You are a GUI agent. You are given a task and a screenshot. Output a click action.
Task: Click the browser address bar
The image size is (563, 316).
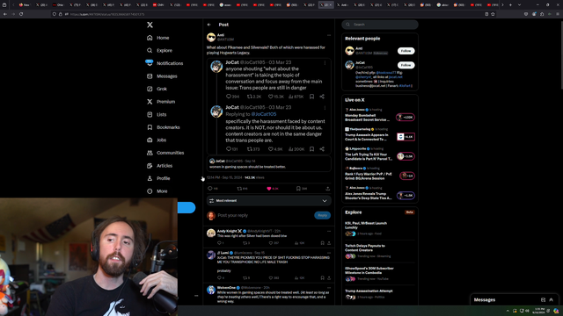click(x=273, y=14)
